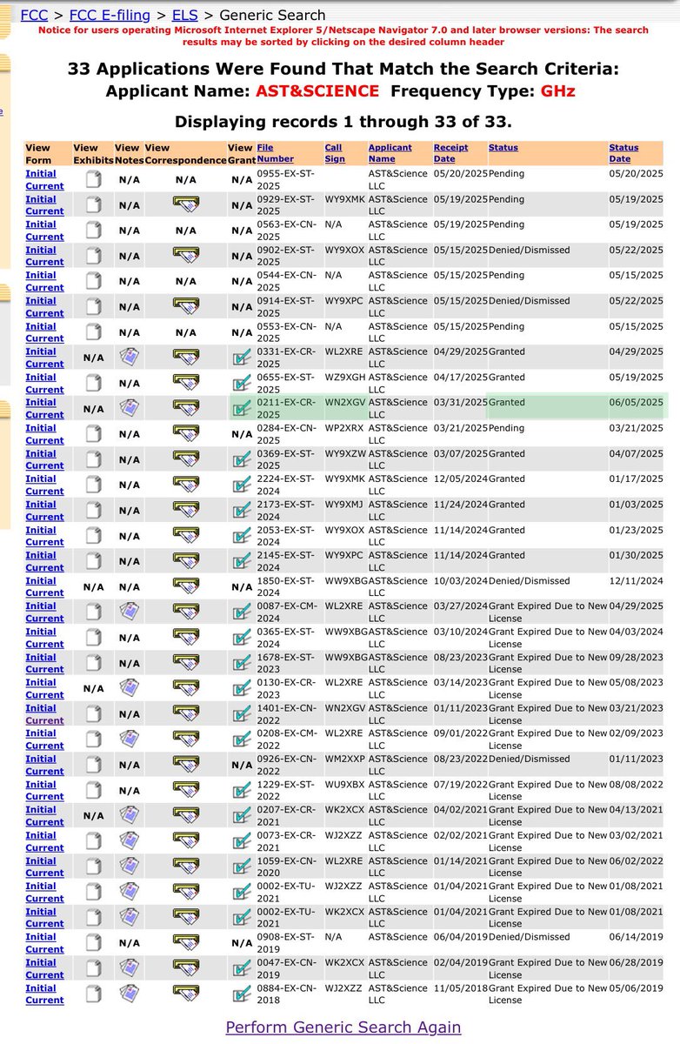Open Initial form for file 0908-EX-ST-2019
680x1044 pixels.
(x=40, y=937)
